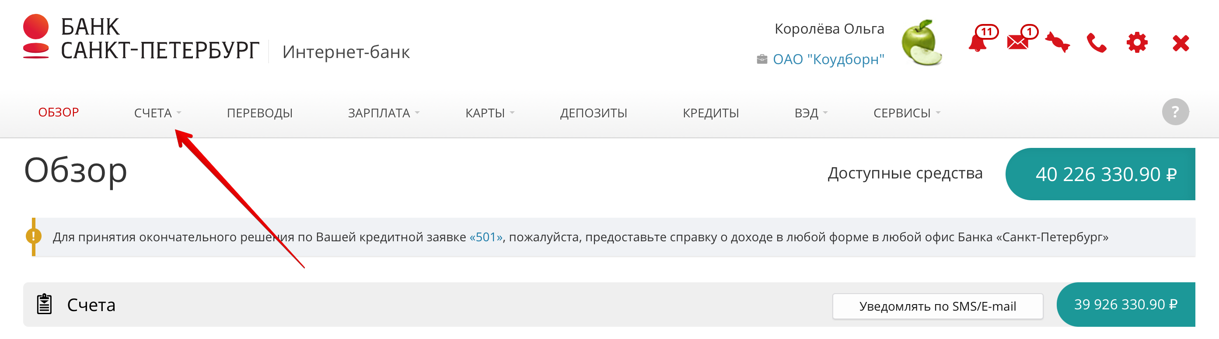Image resolution: width=1219 pixels, height=339 pixels.
Task: Click the clipboard icon beside Счета
Action: [x=45, y=304]
